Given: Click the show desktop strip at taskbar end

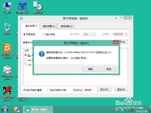Looking at the screenshot, I should tap(150, 109).
